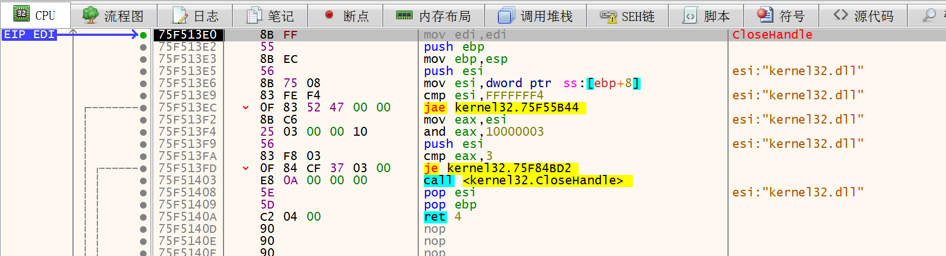The height and width of the screenshot is (256, 946).
Task: Click the angle brackets icon of 源代码
Action: coord(840,15)
